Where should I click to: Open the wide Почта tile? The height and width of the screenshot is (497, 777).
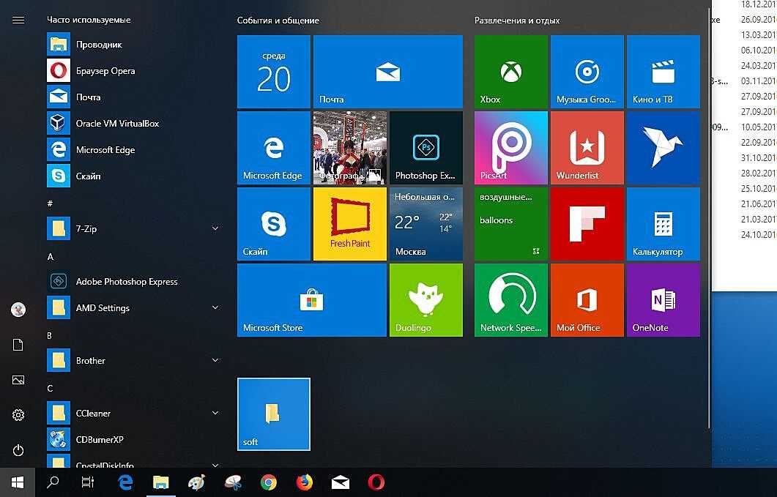[x=388, y=71]
